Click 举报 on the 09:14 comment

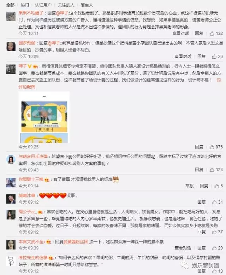click(189, 186)
